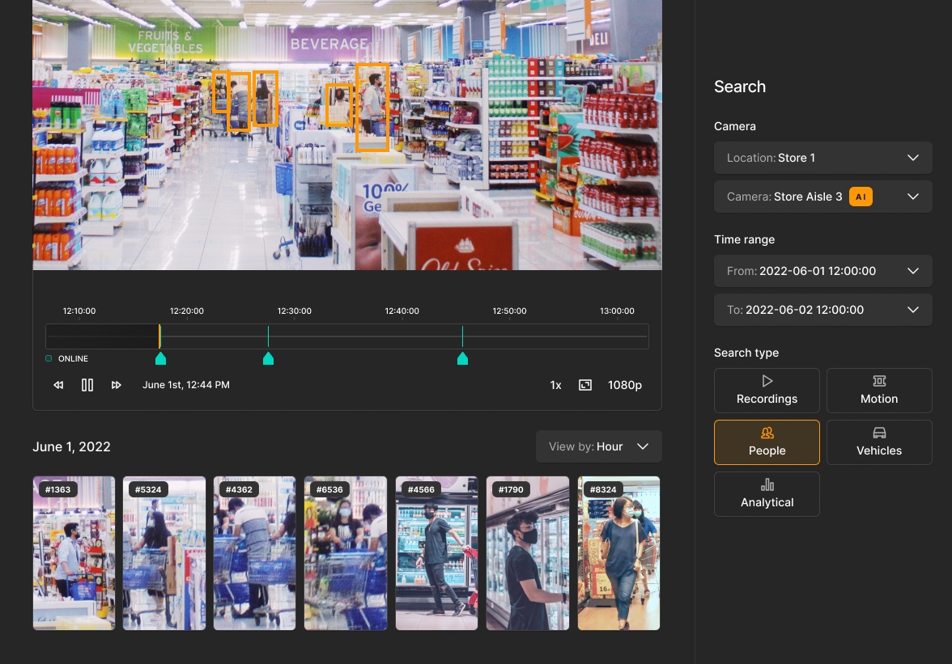952x664 pixels.
Task: Click the timeline marker near 12:20:00
Action: [x=160, y=358]
